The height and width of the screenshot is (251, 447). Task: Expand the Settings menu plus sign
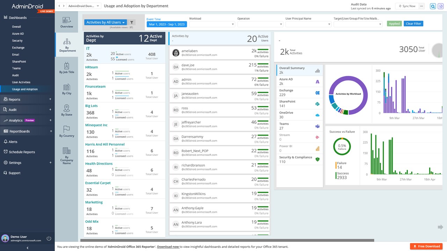coord(50,162)
